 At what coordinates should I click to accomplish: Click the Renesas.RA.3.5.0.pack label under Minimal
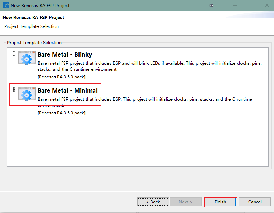tap(61, 113)
